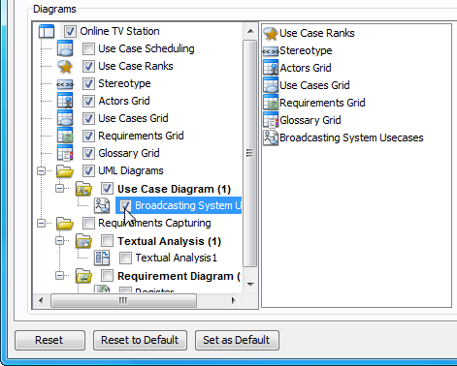Uncheck the Use Case Ranks checkbox

88,66
